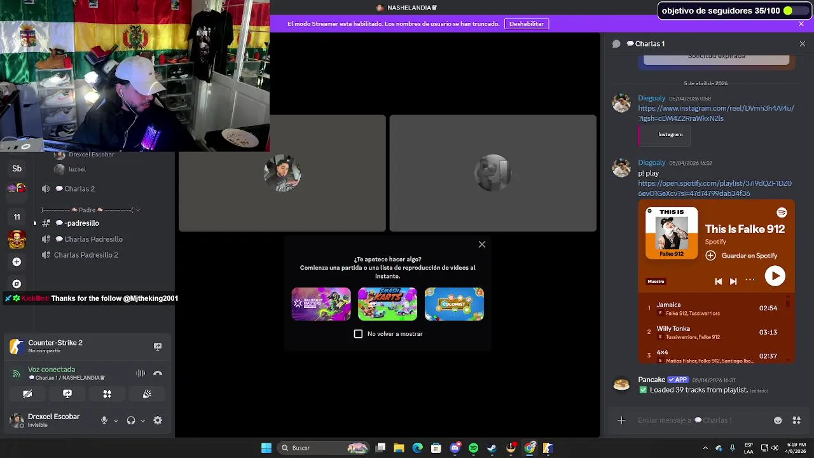This screenshot has height=458, width=814.
Task: Start screen share from voice panel
Action: [x=67, y=394]
